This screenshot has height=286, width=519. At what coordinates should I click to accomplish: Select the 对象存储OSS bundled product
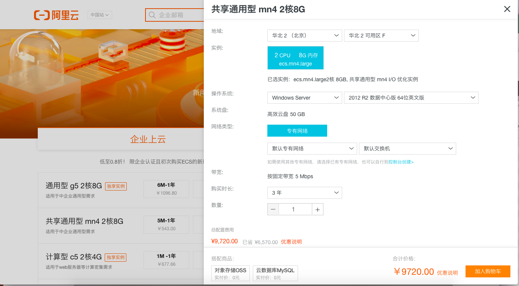click(x=230, y=273)
